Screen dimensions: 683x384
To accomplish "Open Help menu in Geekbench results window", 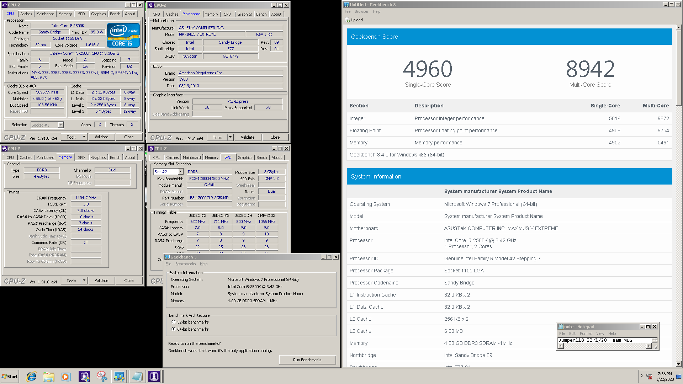I will pyautogui.click(x=376, y=11).
